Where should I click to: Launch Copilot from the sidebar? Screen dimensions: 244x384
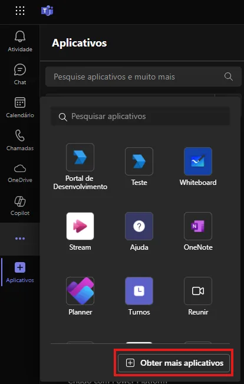(x=20, y=206)
